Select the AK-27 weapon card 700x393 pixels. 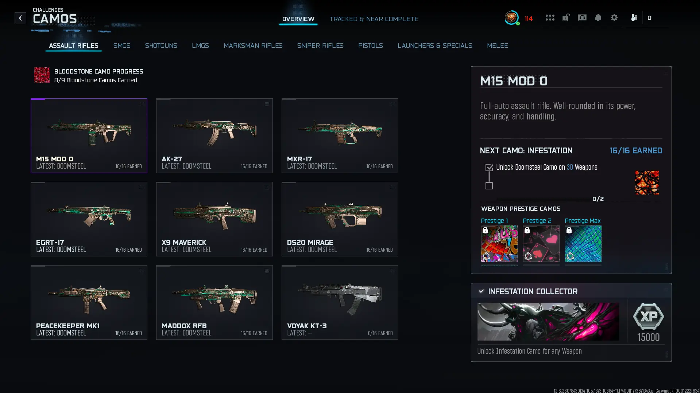[x=214, y=135]
